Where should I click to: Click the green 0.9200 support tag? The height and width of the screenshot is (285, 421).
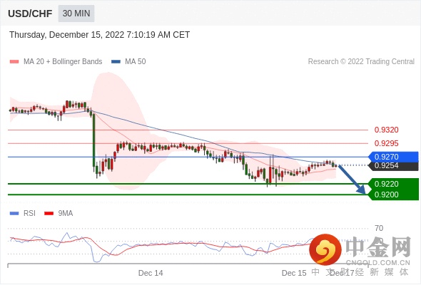[x=393, y=195]
